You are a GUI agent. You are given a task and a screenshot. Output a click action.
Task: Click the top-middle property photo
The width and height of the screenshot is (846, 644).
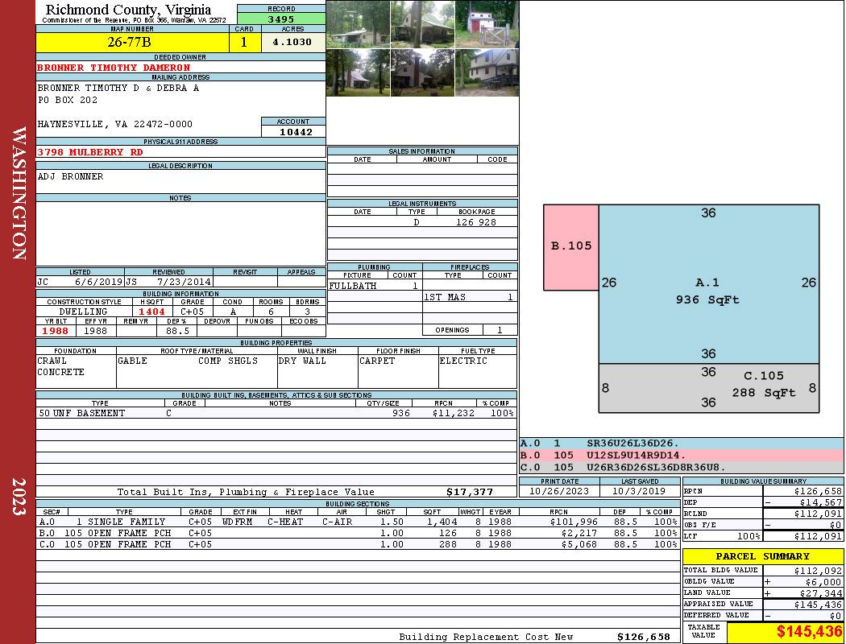tap(422, 24)
